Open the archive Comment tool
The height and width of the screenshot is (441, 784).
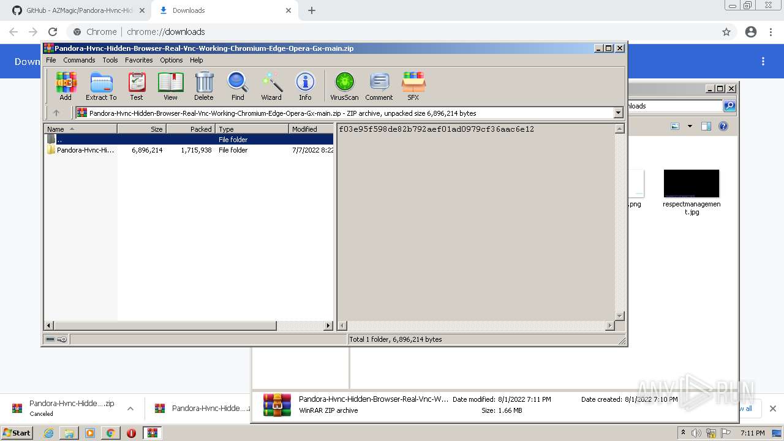(379, 86)
